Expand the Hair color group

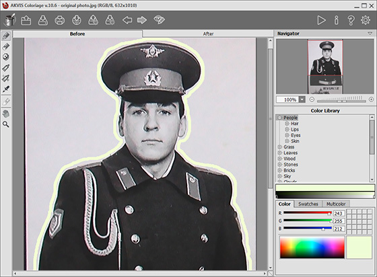[287, 124]
